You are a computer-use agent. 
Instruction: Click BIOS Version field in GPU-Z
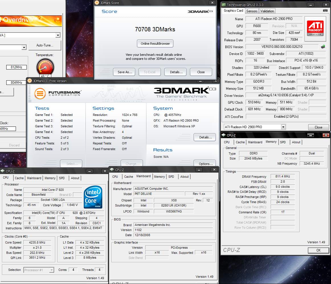click(x=282, y=47)
